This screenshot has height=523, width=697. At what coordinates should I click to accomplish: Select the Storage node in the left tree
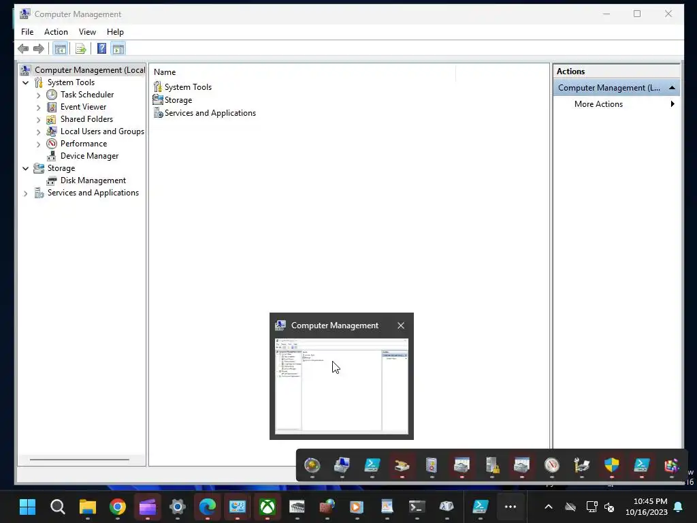coord(61,168)
